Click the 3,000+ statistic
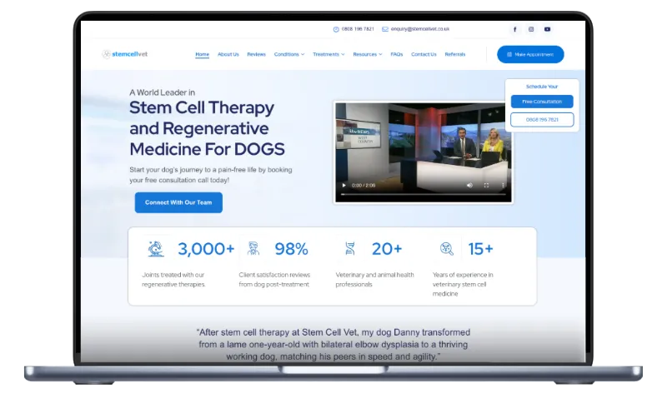Screen dimensions: 667x403 (206, 248)
